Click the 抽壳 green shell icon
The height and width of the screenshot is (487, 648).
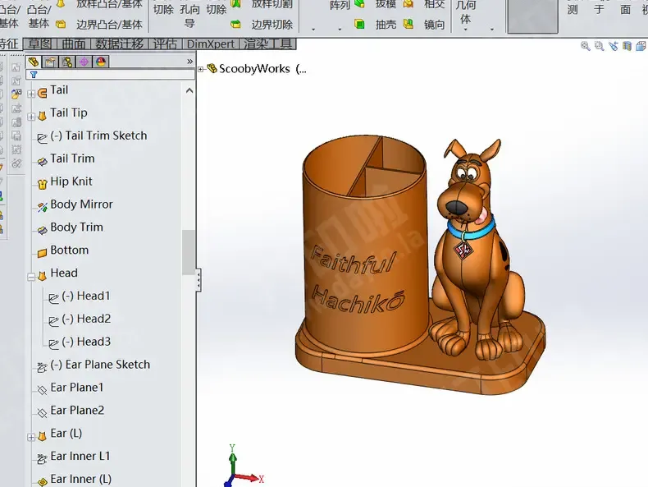click(359, 24)
